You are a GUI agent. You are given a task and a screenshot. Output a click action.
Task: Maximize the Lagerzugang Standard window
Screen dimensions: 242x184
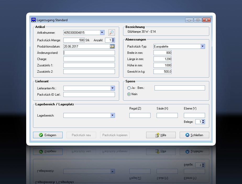[x=198, y=20]
